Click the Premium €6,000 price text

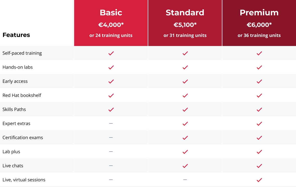pos(259,25)
